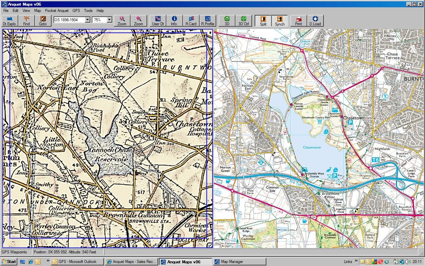
Task: Open the GPS menu
Action: click(76, 11)
